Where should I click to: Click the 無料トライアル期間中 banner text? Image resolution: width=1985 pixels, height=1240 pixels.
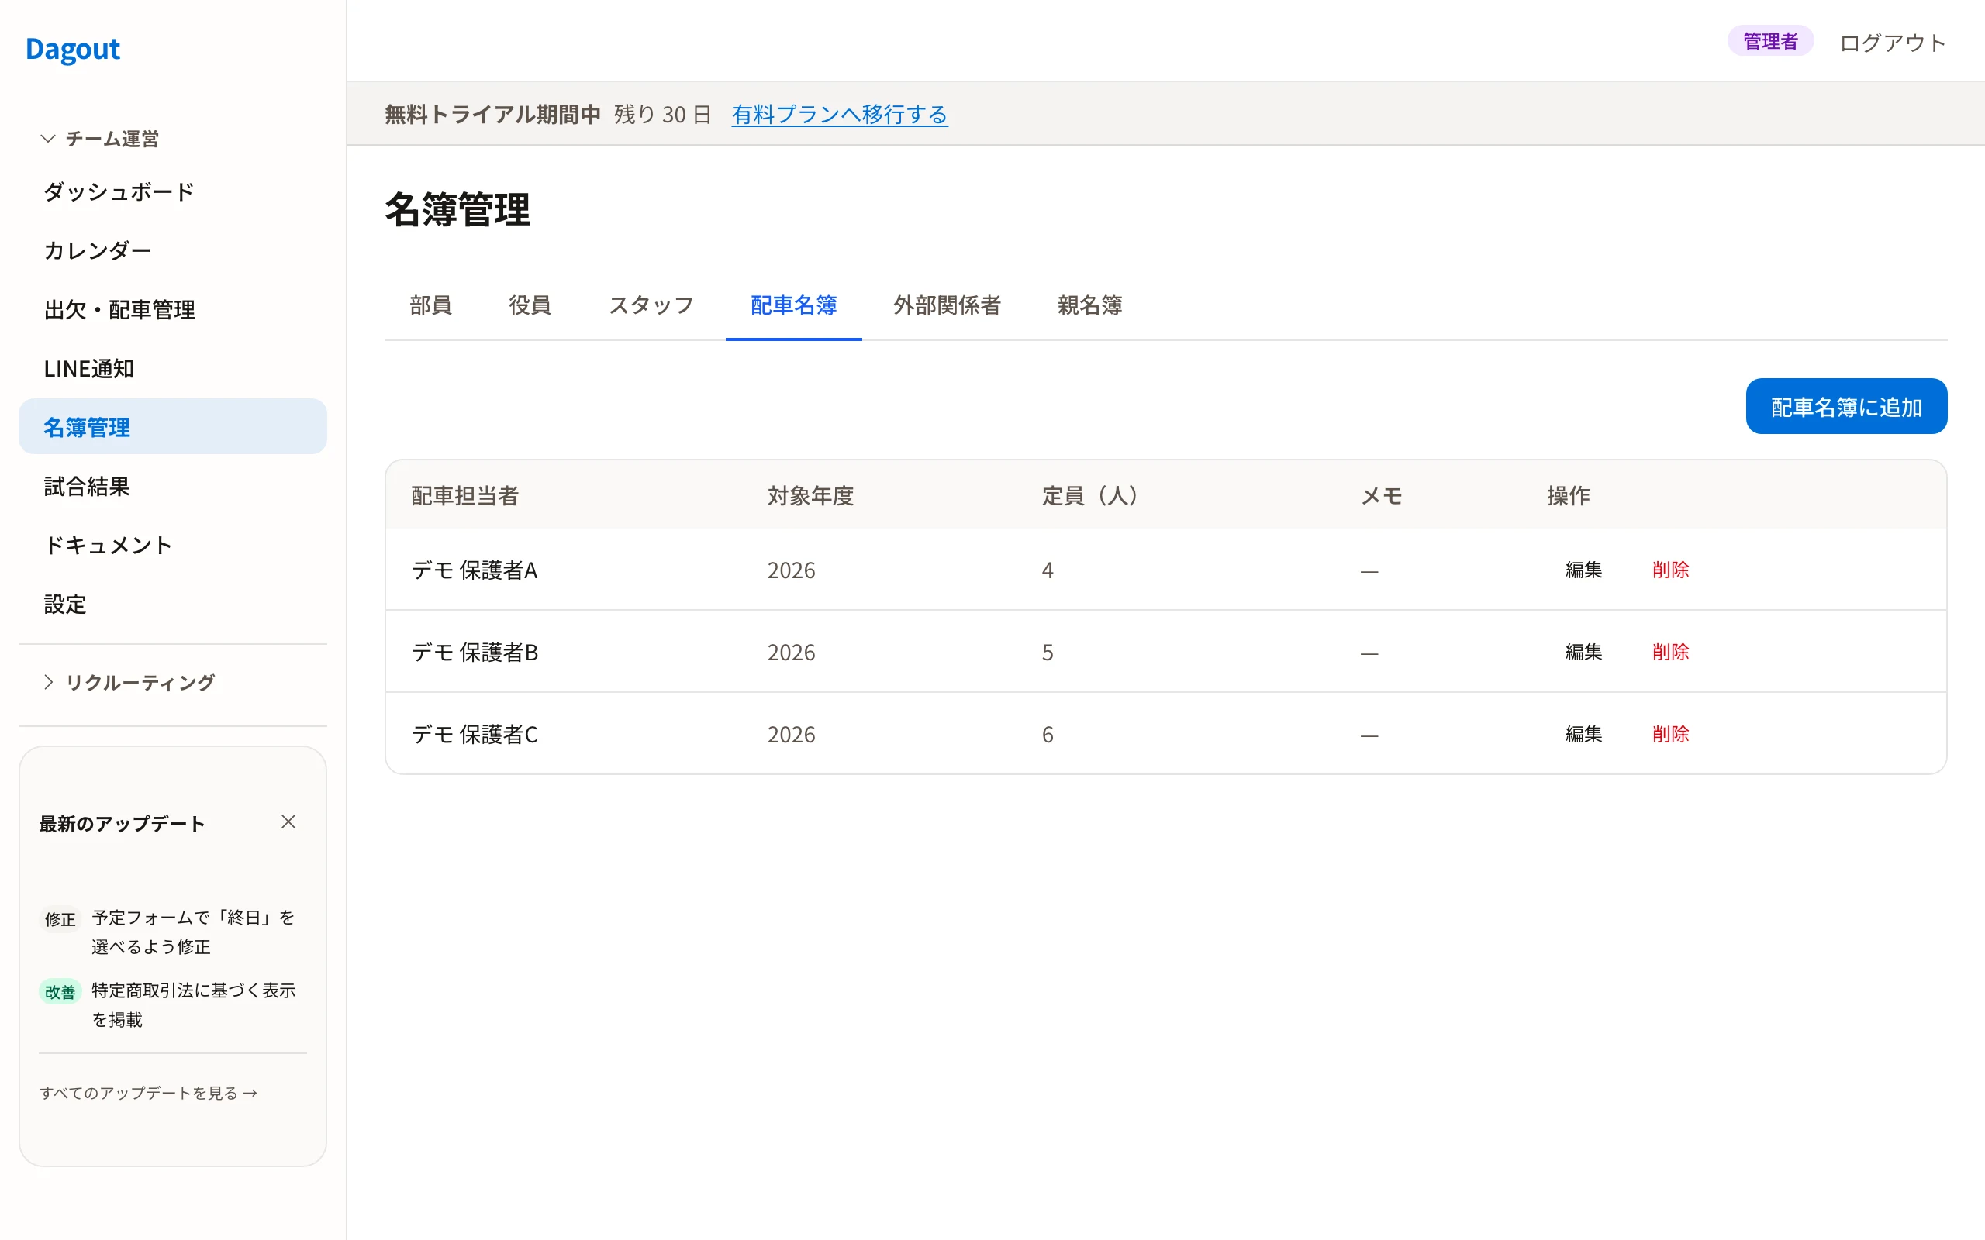[x=493, y=114]
